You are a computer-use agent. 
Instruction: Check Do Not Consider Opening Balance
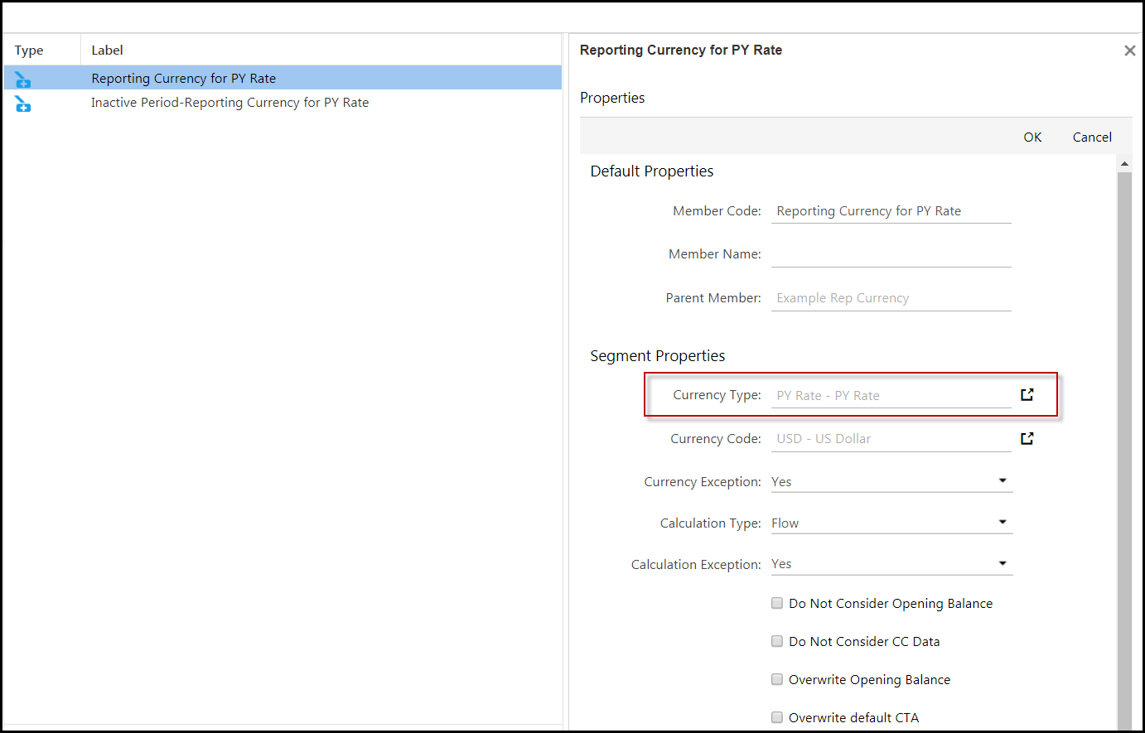(x=777, y=603)
